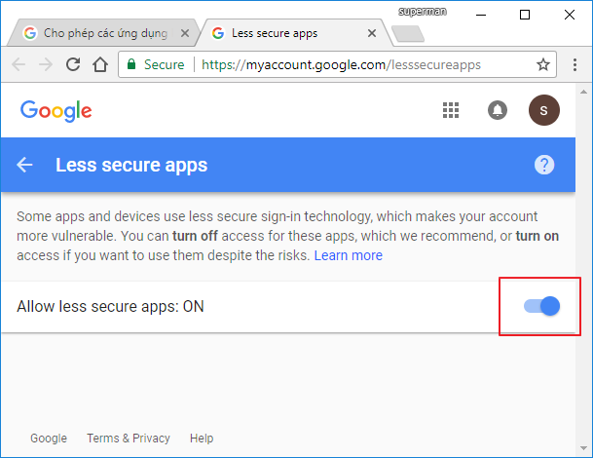
Task: Reload the current page
Action: coord(73,65)
